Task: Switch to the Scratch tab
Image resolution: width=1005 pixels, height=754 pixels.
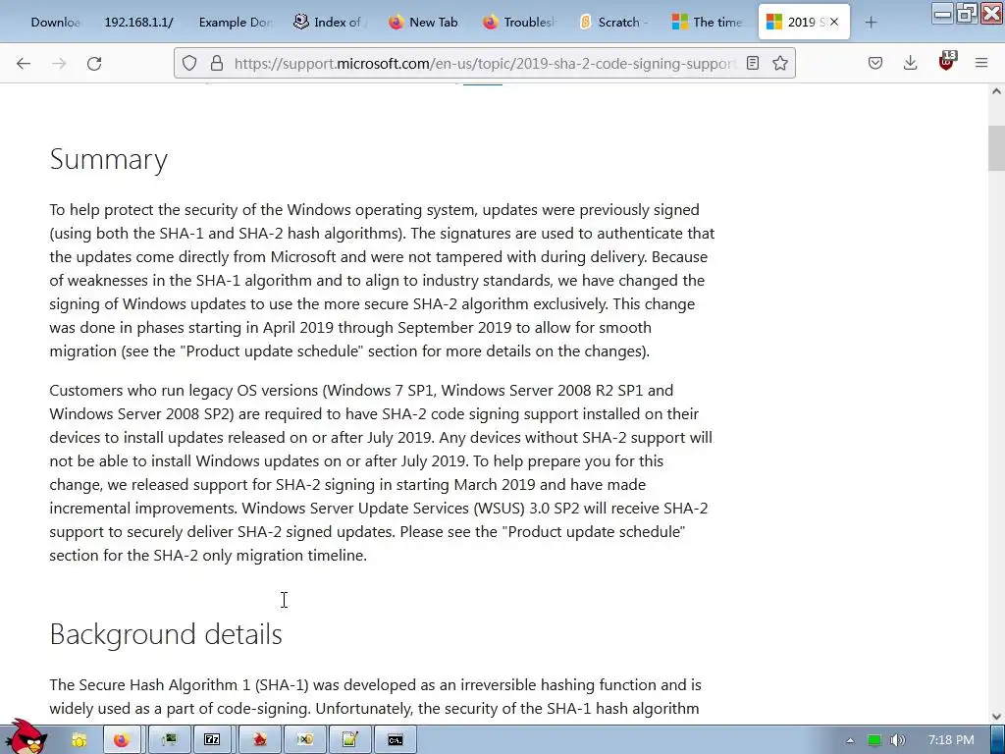Action: pyautogui.click(x=614, y=22)
